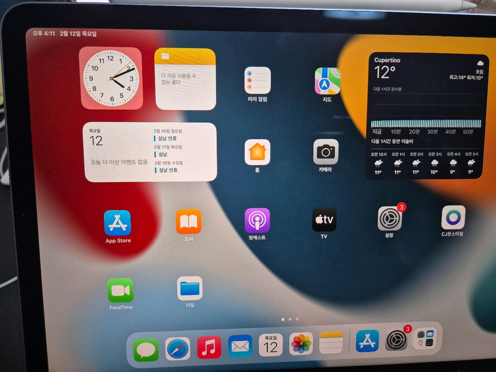Open the App Store app

tap(118, 223)
